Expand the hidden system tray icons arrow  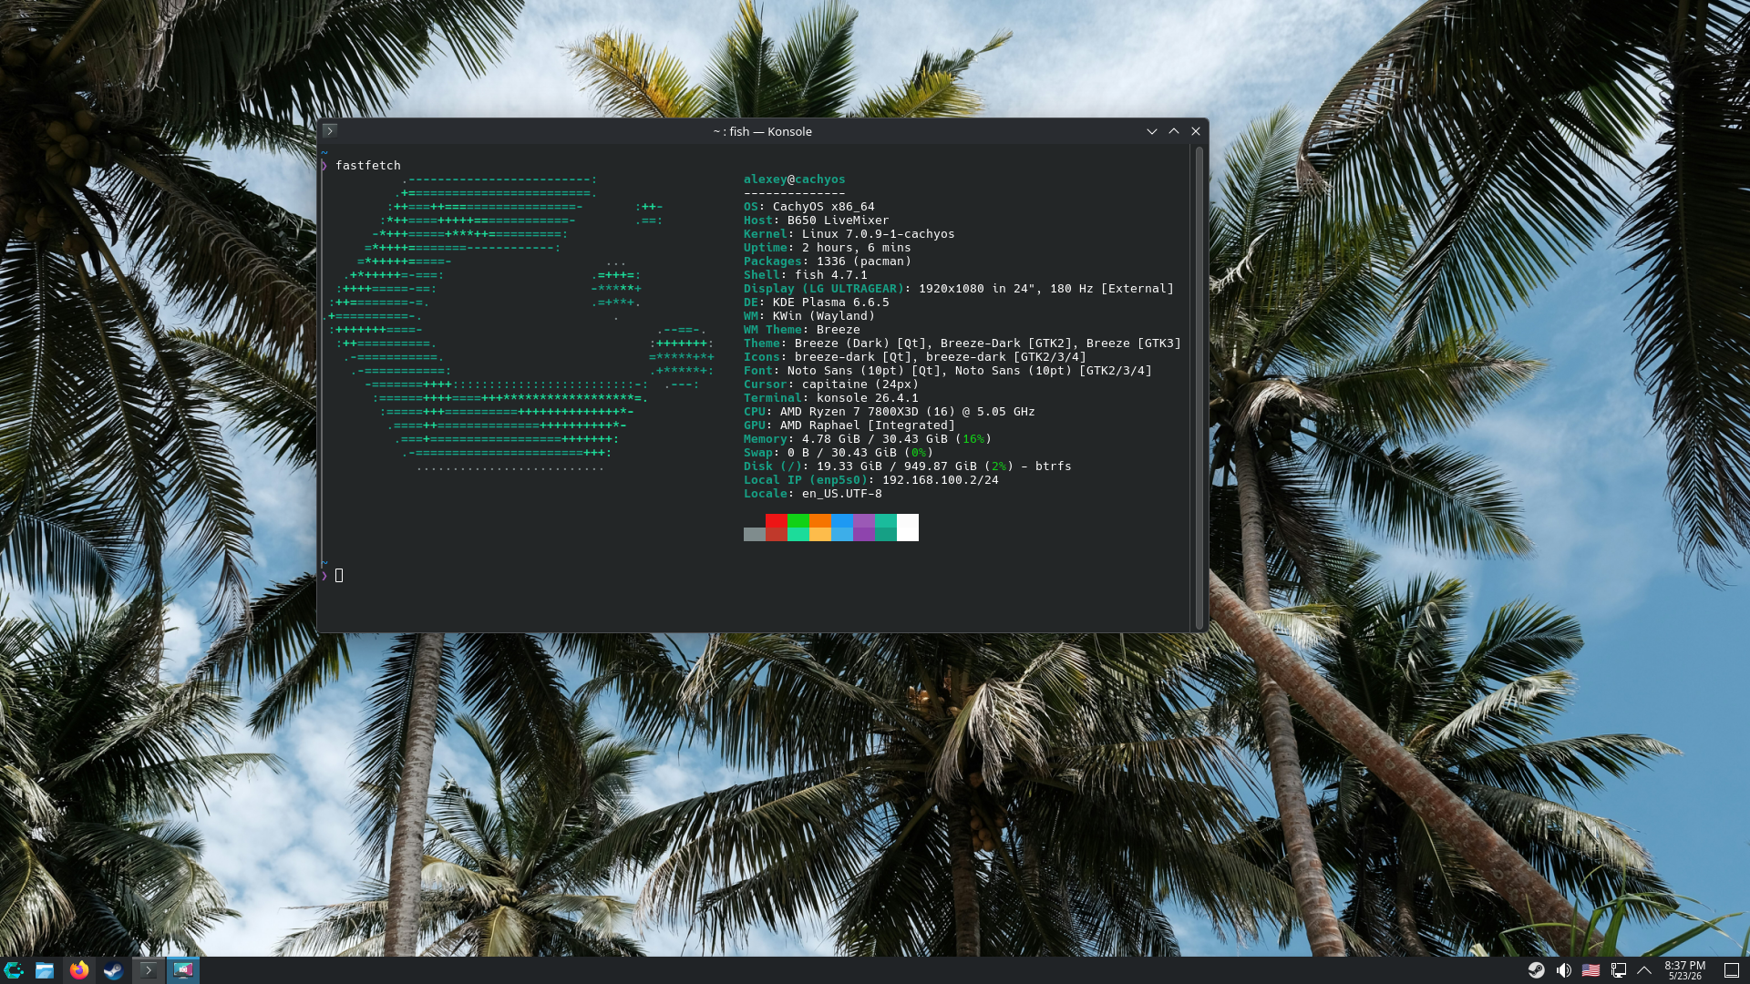[1644, 970]
